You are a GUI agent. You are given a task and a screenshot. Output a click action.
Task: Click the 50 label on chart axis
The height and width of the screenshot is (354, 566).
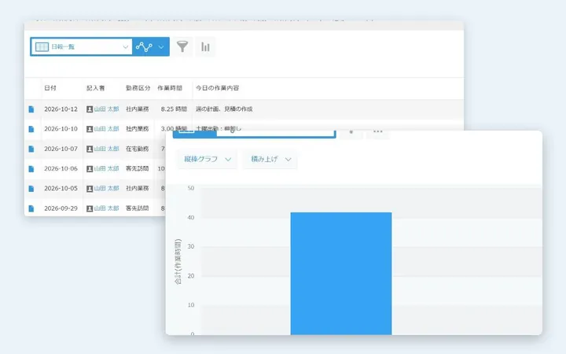pyautogui.click(x=191, y=188)
